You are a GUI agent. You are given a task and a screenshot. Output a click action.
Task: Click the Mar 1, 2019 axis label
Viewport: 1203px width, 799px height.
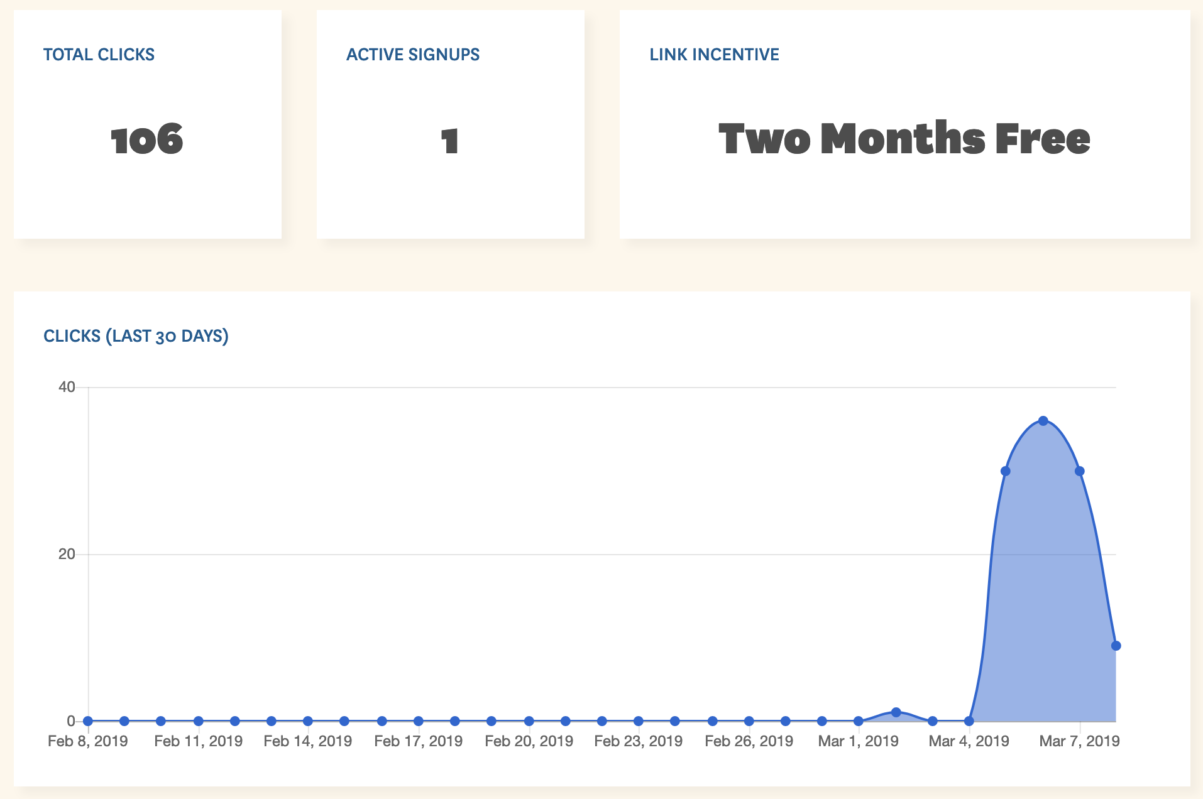pyautogui.click(x=859, y=741)
